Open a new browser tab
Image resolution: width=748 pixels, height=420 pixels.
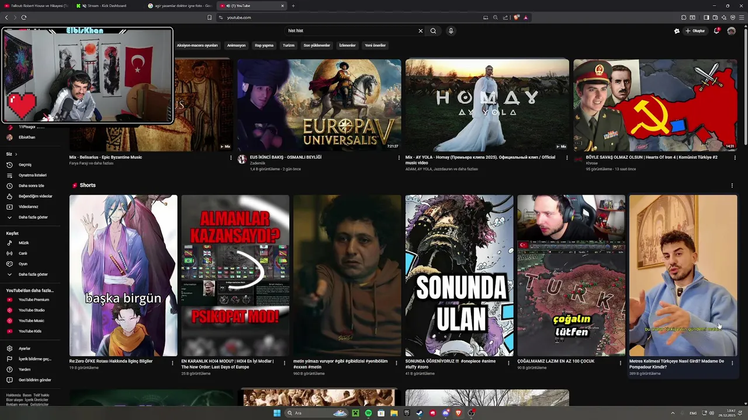pos(293,6)
